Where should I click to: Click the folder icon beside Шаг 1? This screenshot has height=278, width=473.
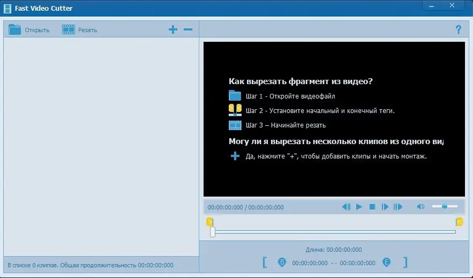pos(235,95)
